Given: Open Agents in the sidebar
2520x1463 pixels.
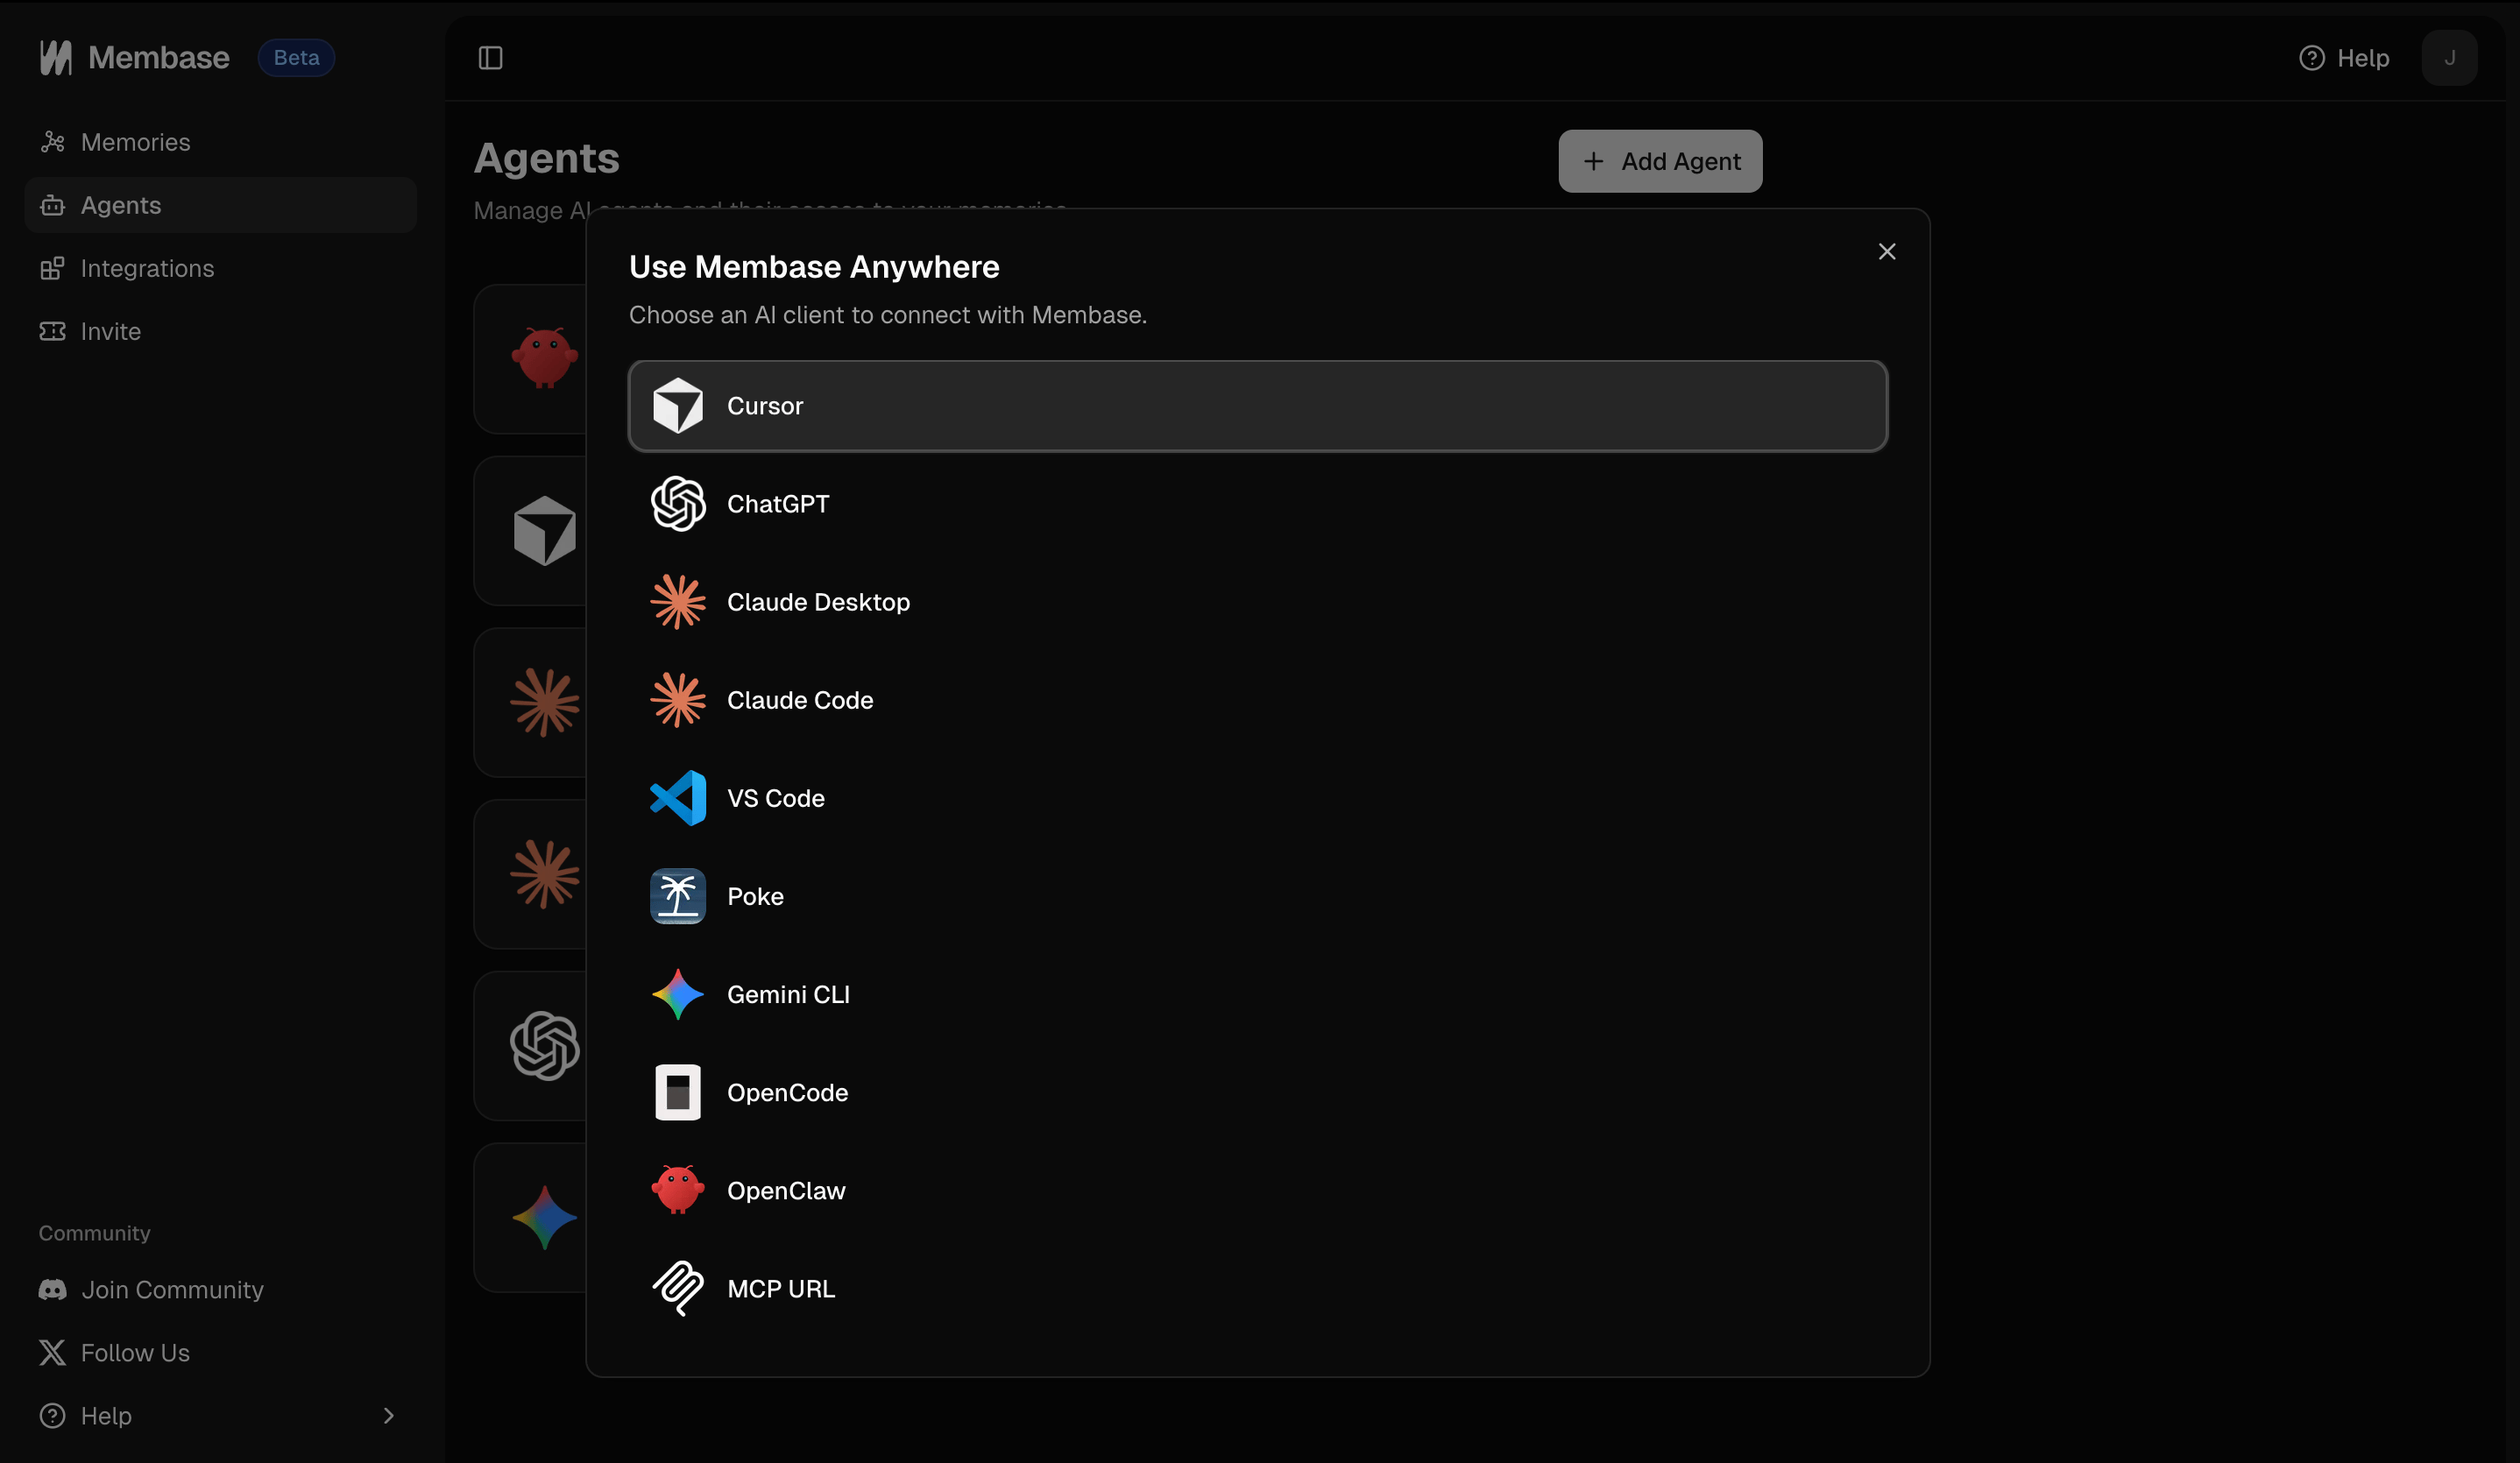Looking at the screenshot, I should 220,205.
